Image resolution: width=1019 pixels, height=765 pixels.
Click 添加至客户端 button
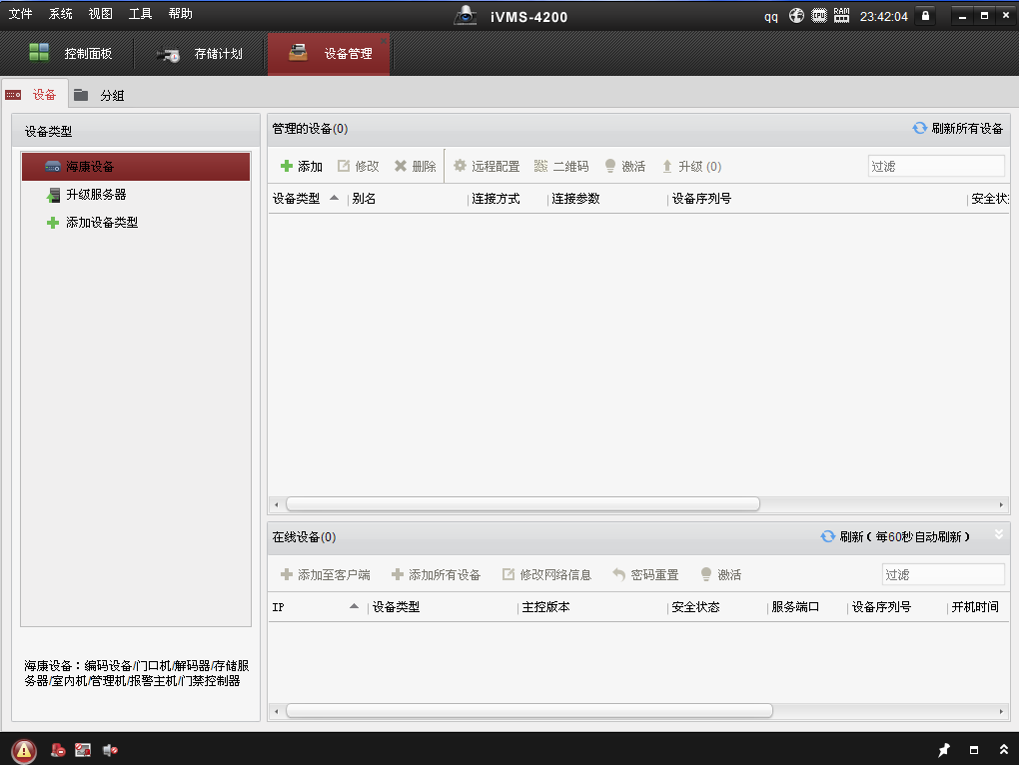click(326, 574)
